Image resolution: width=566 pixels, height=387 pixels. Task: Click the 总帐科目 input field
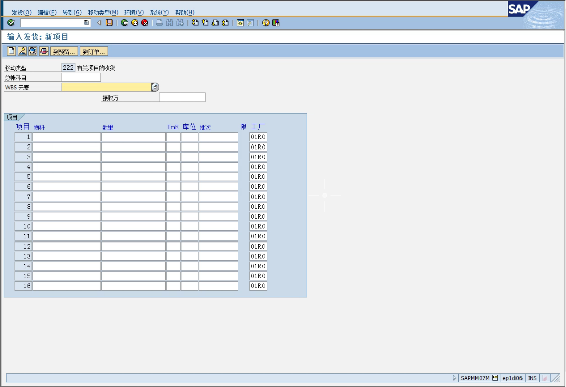point(81,77)
